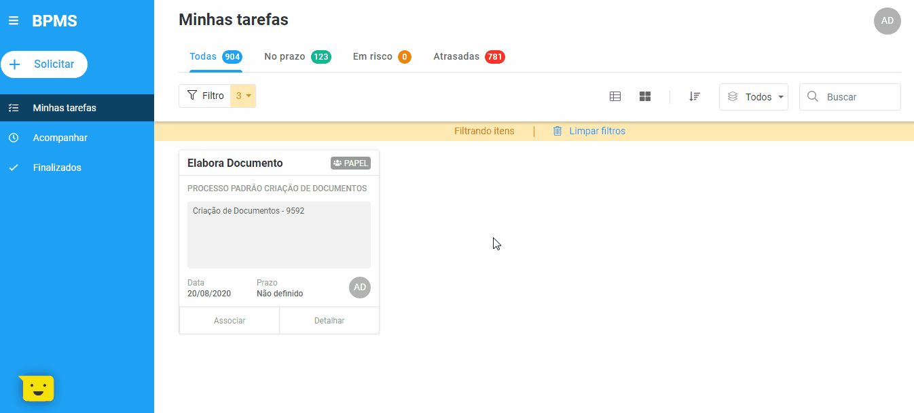Click the PAPEL badge on the card
Image resolution: width=914 pixels, height=413 pixels.
click(x=350, y=163)
